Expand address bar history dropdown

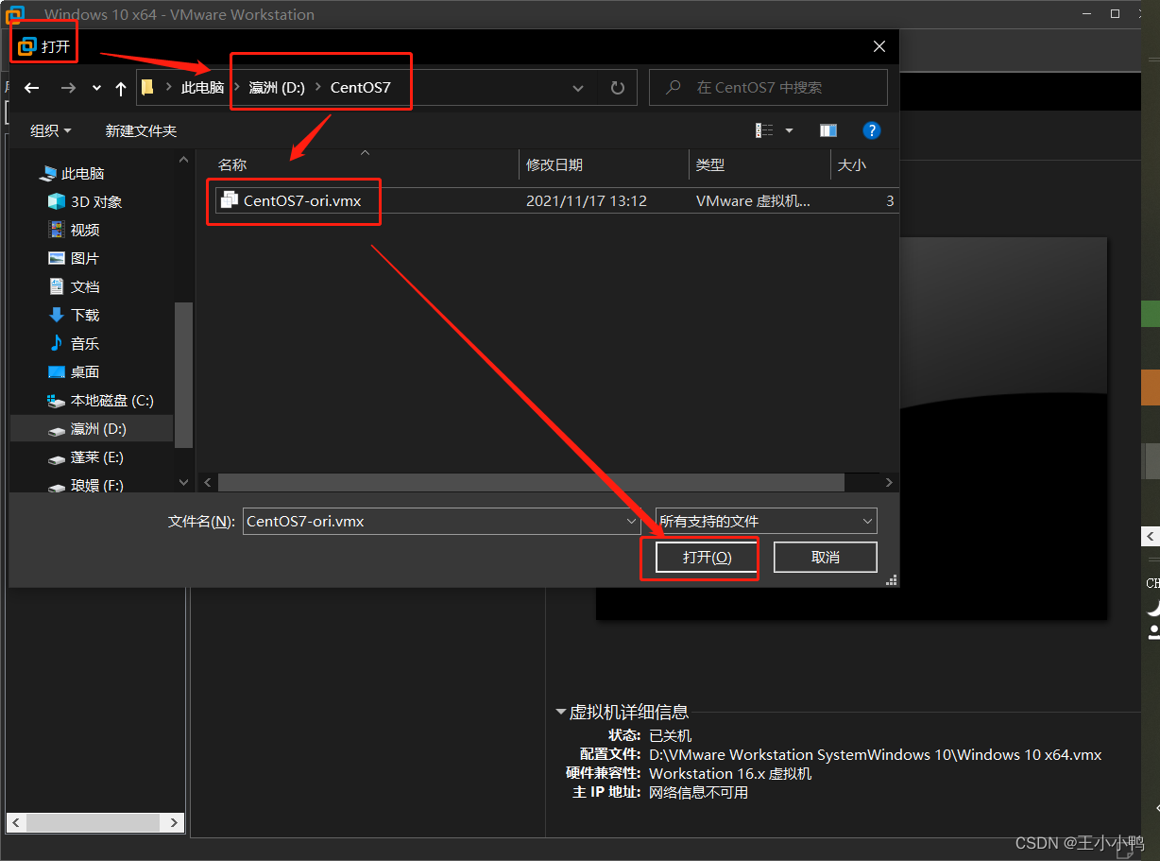579,88
